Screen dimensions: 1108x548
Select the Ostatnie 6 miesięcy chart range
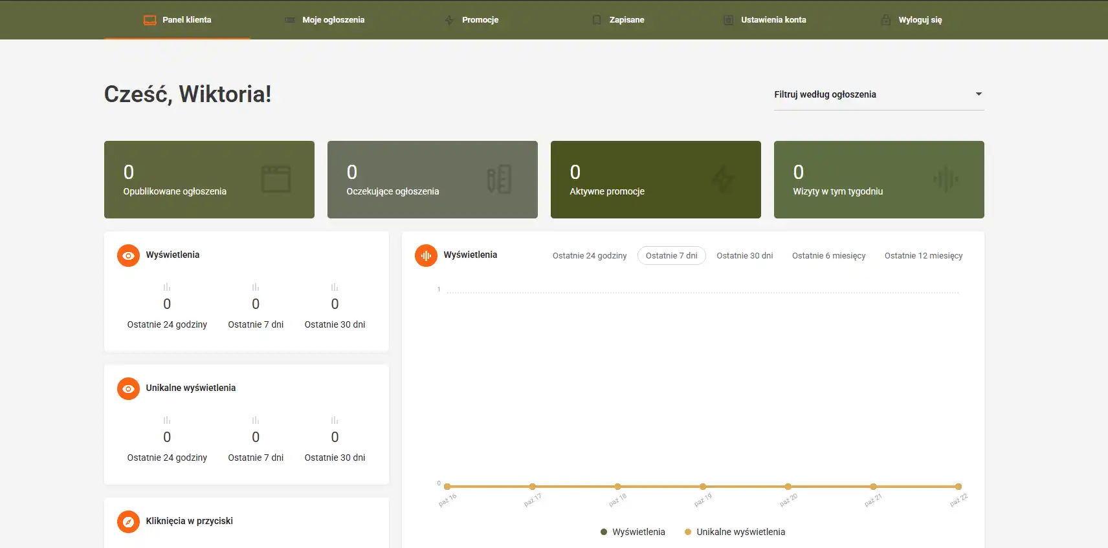pos(828,256)
